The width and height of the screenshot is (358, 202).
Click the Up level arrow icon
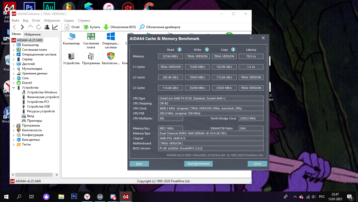pos(31,27)
